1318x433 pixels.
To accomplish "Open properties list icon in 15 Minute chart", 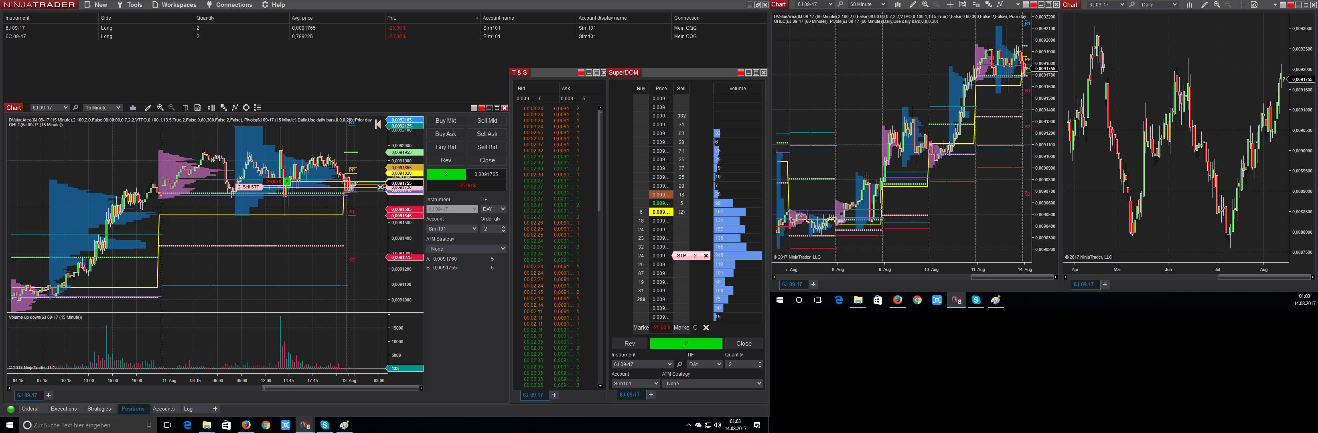I will click(258, 108).
